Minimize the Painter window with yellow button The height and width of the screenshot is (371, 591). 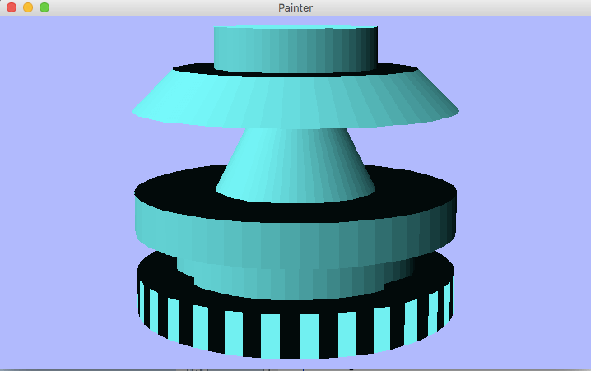[28, 7]
